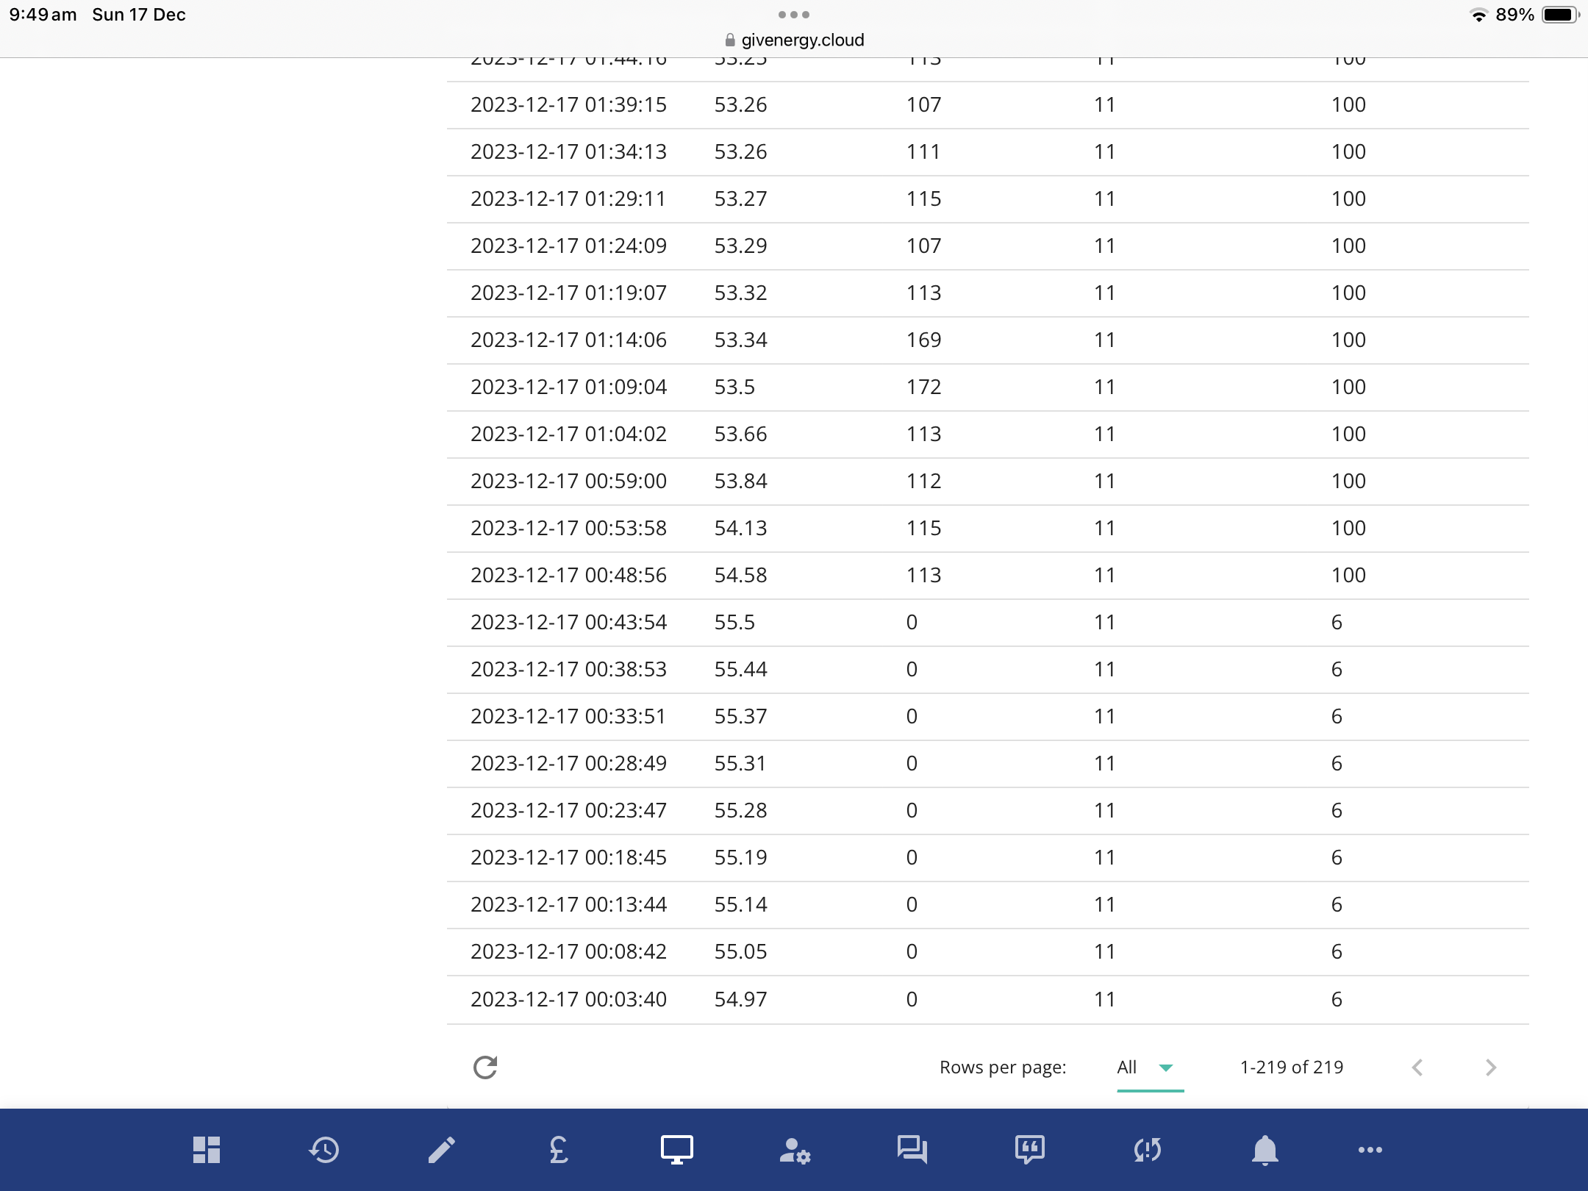The height and width of the screenshot is (1191, 1588).
Task: Select the row timestamped 2023-12-17 00:48:56
Action: (x=988, y=576)
